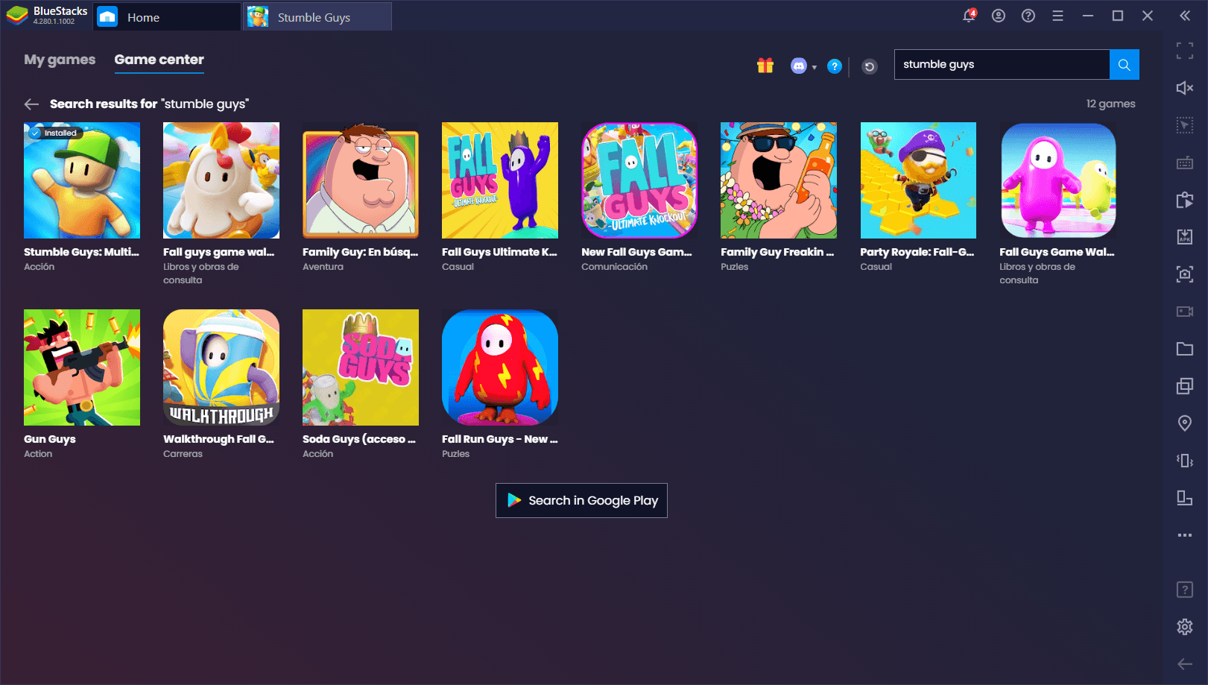Open Soda Guys (acceso ... thumbnail
1208x685 pixels.
[x=361, y=367]
